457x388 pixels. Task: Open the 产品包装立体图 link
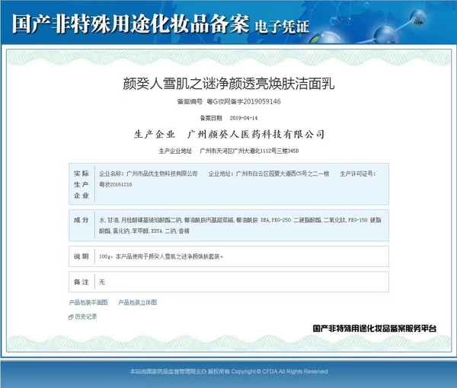[137, 303]
